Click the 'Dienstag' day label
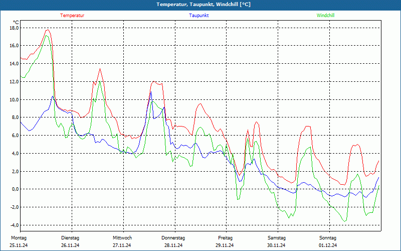The image size is (401, 251). tap(70, 238)
